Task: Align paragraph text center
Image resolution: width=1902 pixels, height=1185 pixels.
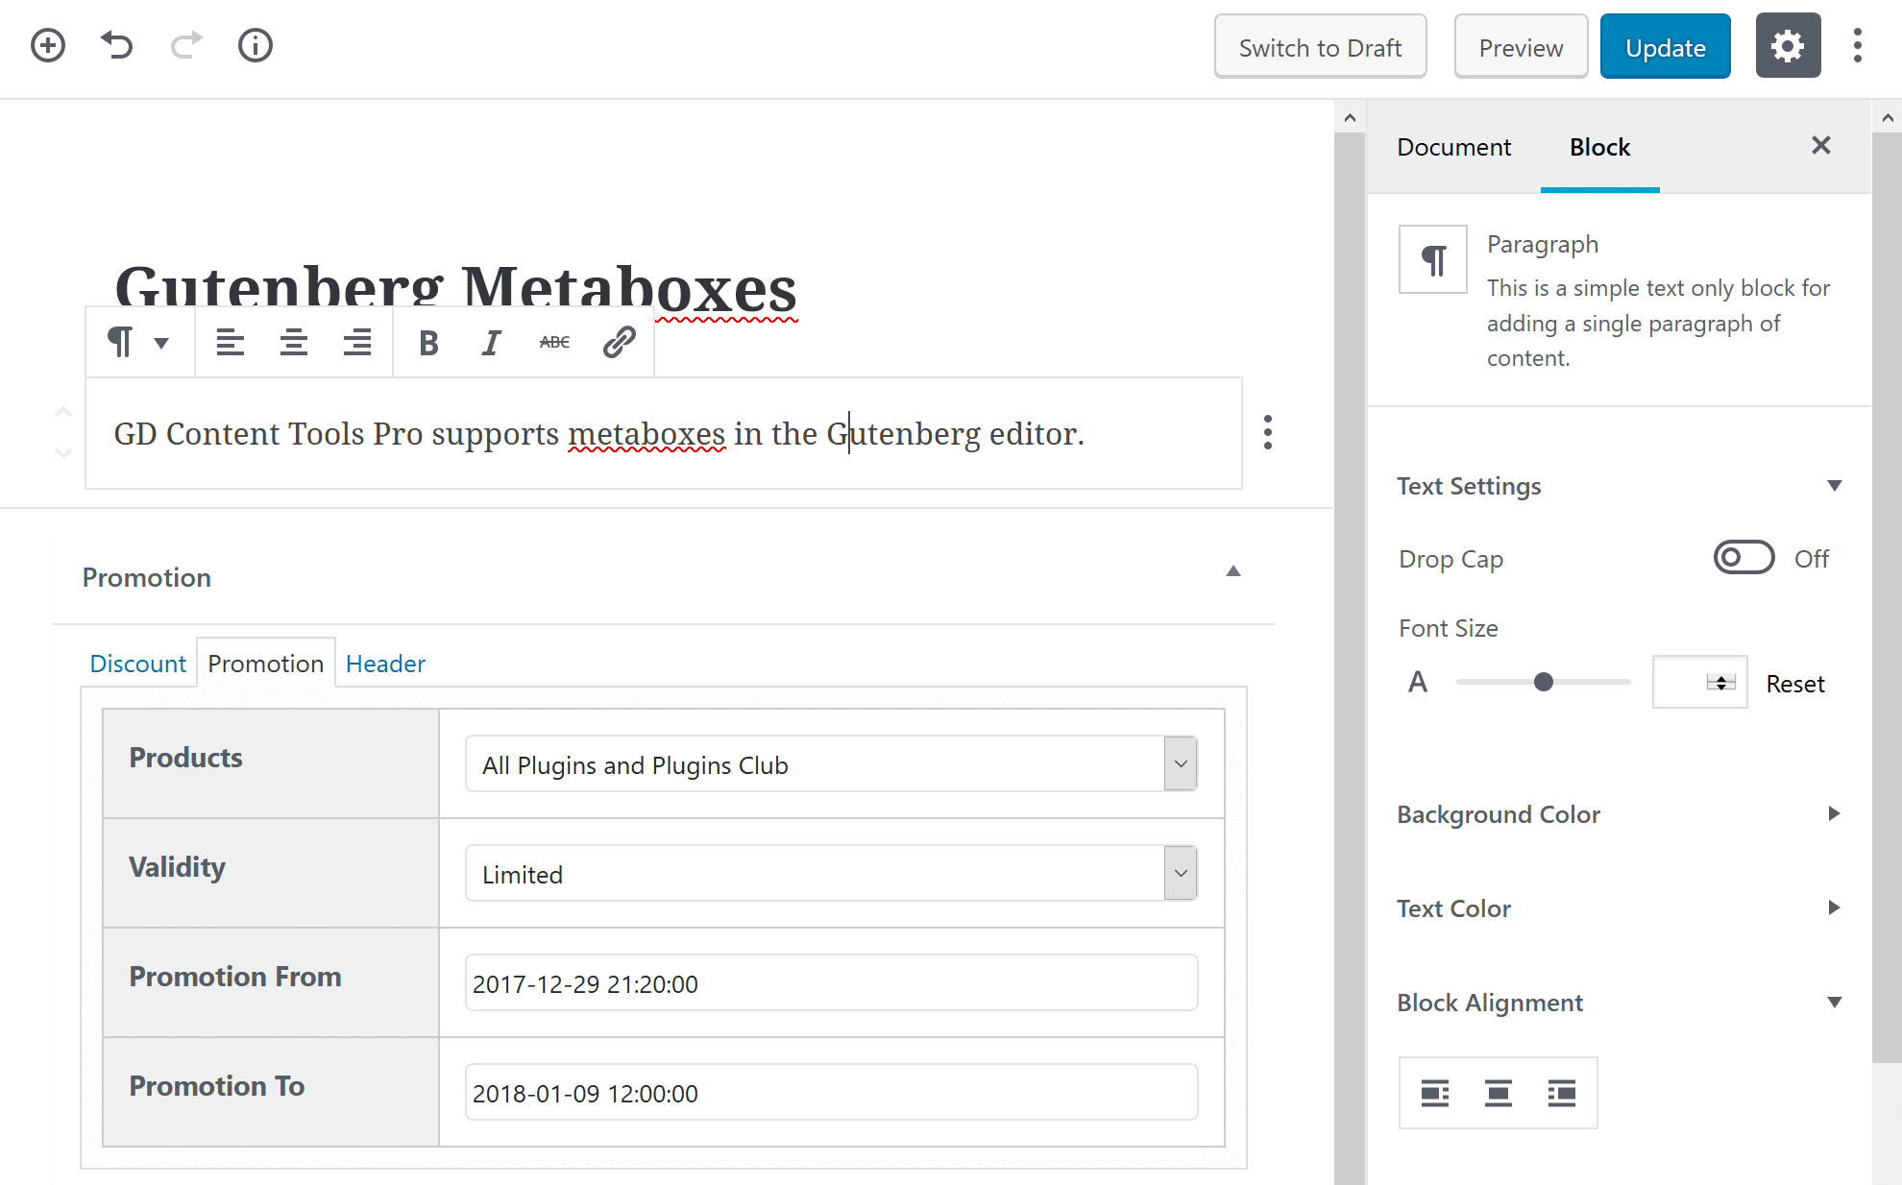Action: pos(293,343)
